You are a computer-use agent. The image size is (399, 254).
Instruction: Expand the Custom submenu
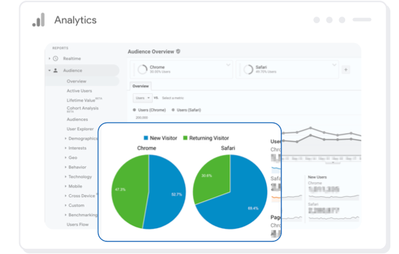click(65, 205)
